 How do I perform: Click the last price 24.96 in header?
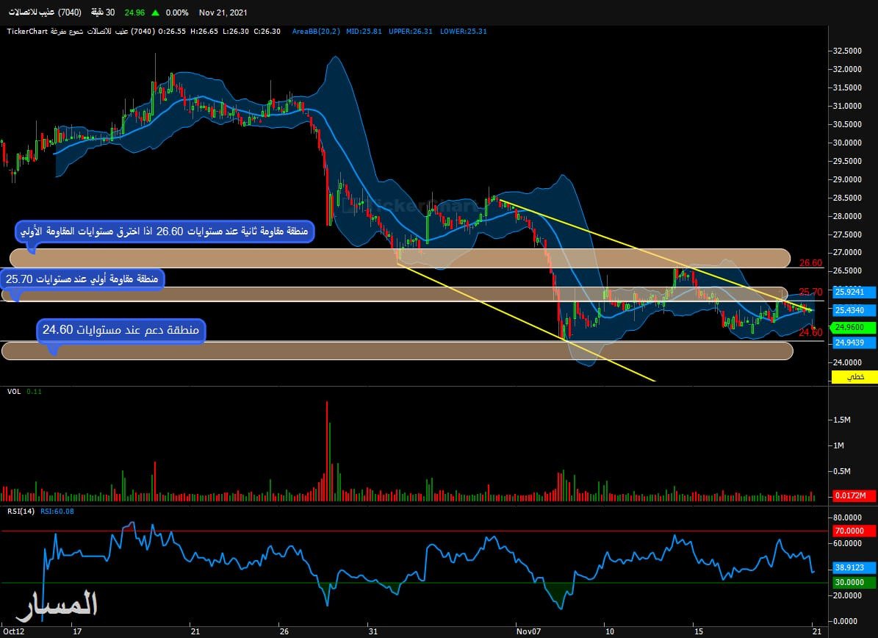coord(134,12)
